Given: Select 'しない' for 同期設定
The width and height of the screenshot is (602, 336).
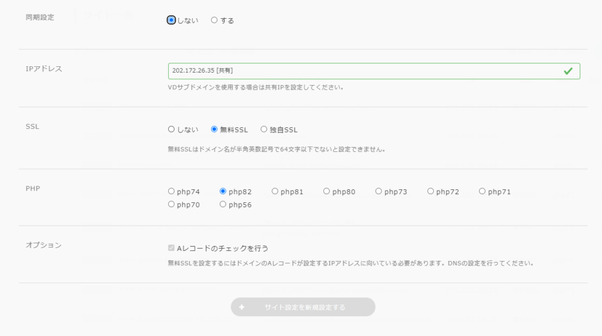Looking at the screenshot, I should pyautogui.click(x=172, y=20).
